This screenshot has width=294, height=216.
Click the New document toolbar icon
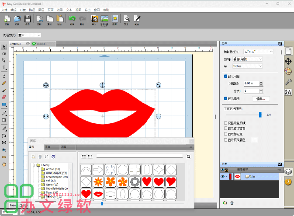(x=7, y=19)
